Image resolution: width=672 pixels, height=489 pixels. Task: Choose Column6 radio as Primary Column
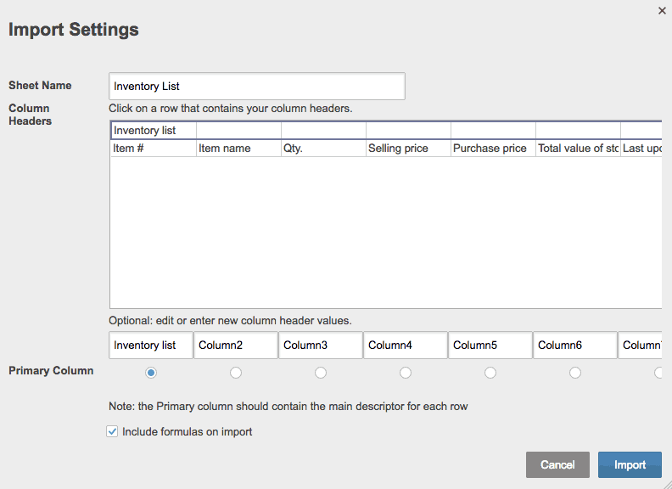(x=575, y=373)
